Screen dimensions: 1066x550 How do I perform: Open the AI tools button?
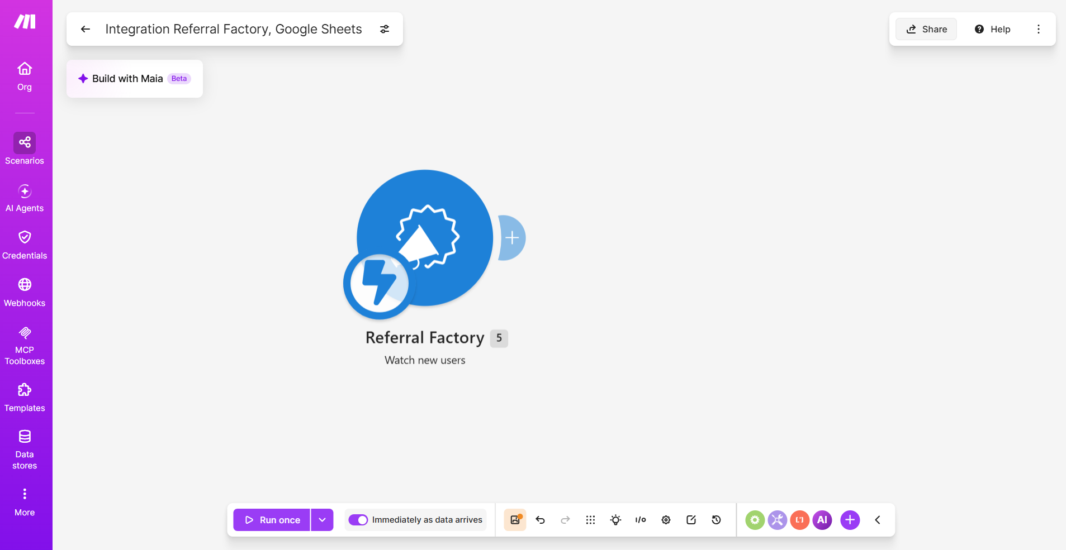822,520
